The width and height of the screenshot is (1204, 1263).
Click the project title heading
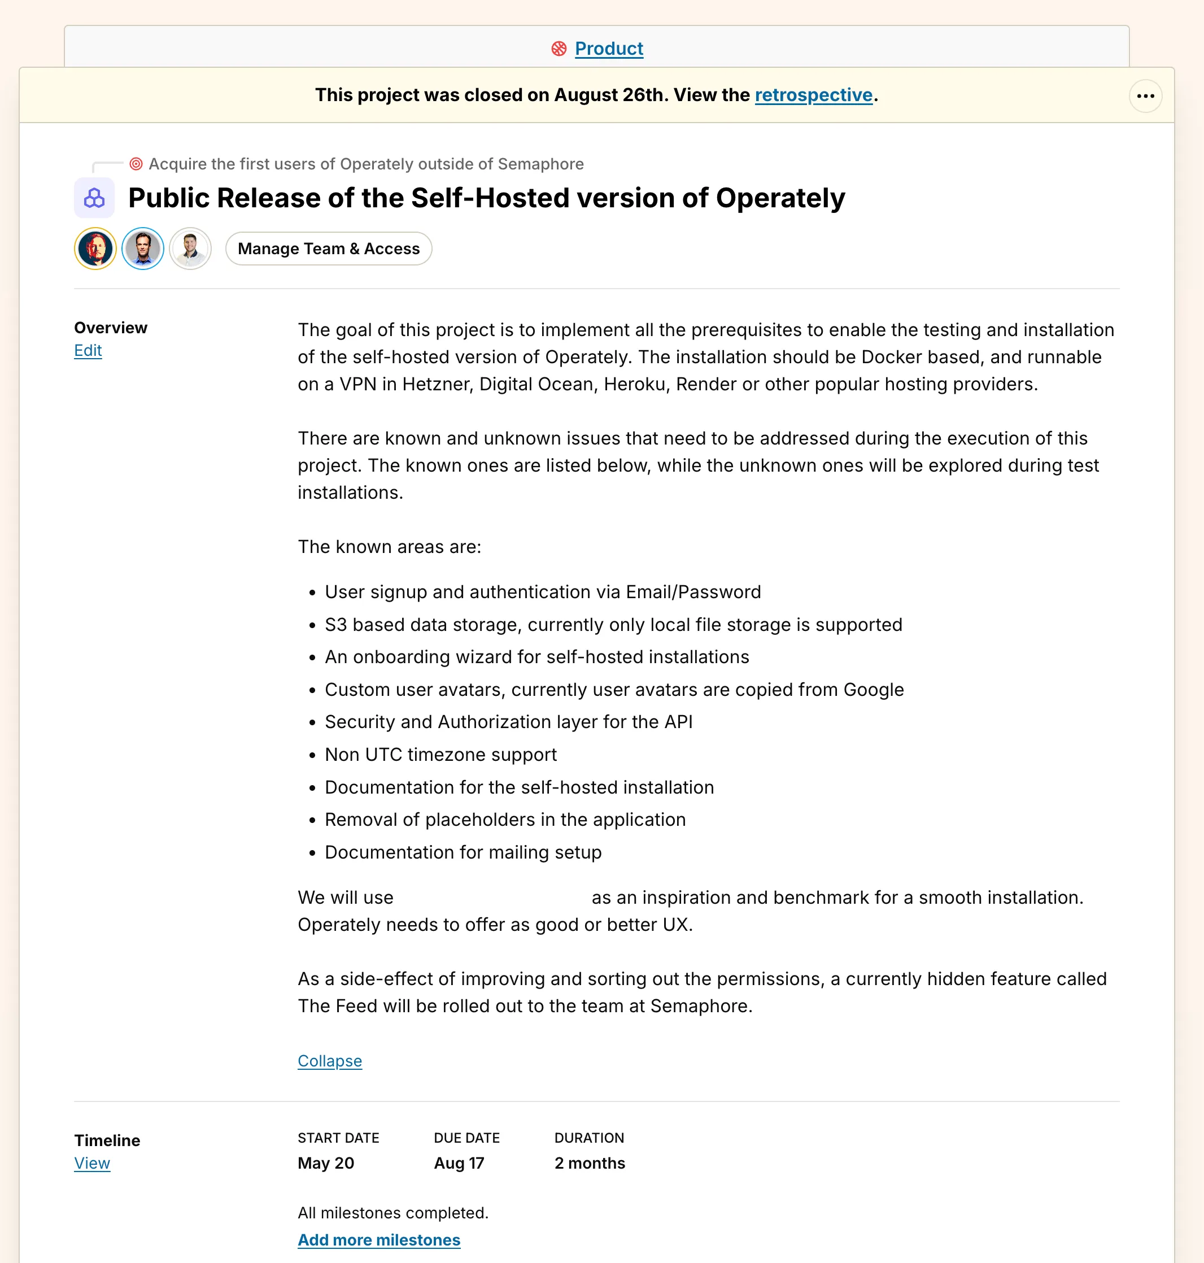[486, 198]
